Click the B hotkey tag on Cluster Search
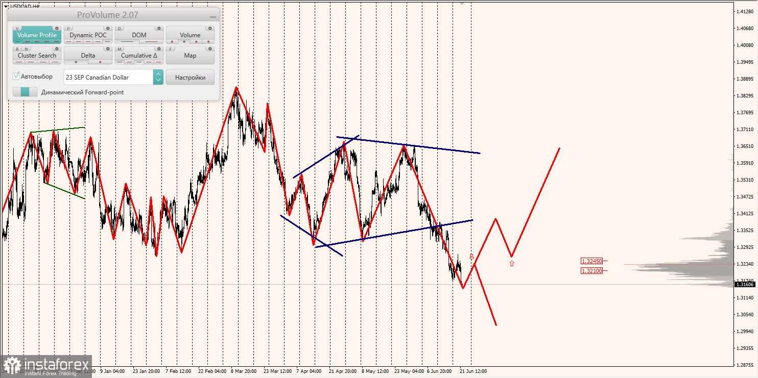The width and height of the screenshot is (758, 378). (17, 49)
